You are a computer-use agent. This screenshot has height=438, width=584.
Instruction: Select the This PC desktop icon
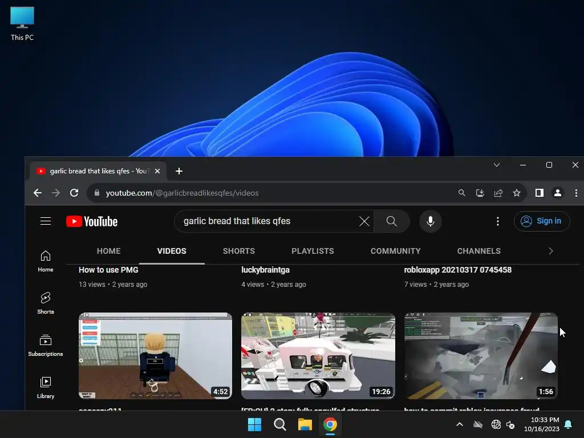[22, 23]
